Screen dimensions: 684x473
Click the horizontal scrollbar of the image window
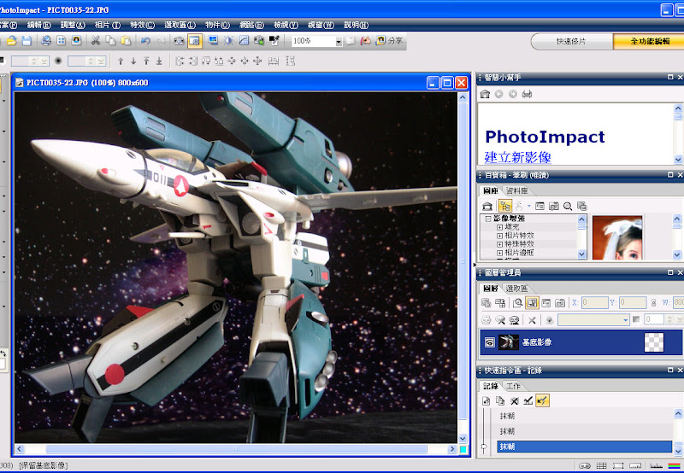[x=236, y=448]
